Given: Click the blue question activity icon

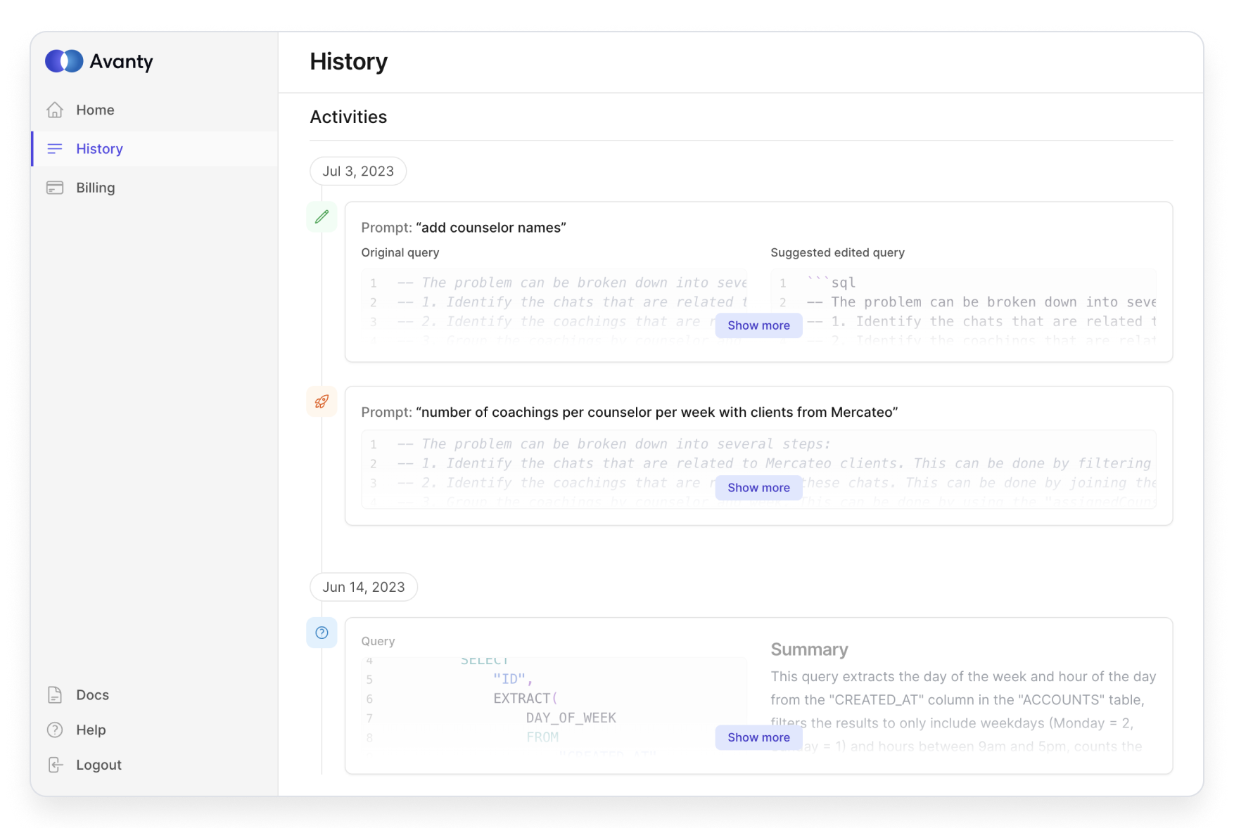Looking at the screenshot, I should click(322, 633).
